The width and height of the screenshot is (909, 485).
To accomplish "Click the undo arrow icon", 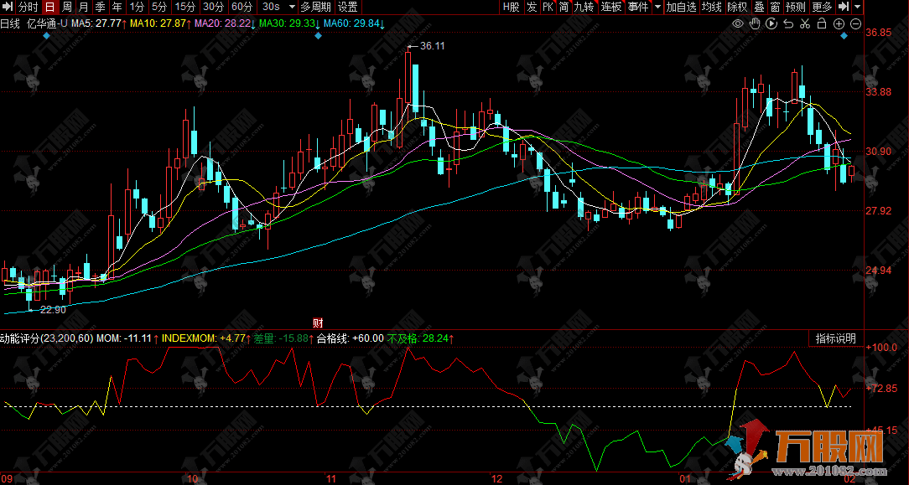I will click(788, 23).
